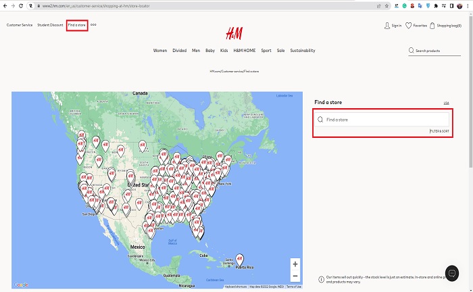Open the Women menu
The image size is (473, 292).
point(160,51)
